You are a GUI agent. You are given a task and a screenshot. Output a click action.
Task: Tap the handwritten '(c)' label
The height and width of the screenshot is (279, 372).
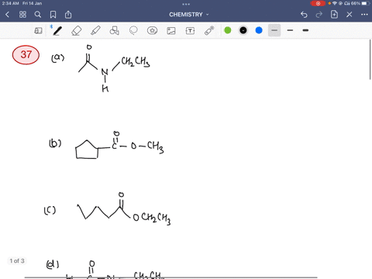pyautogui.click(x=50, y=211)
